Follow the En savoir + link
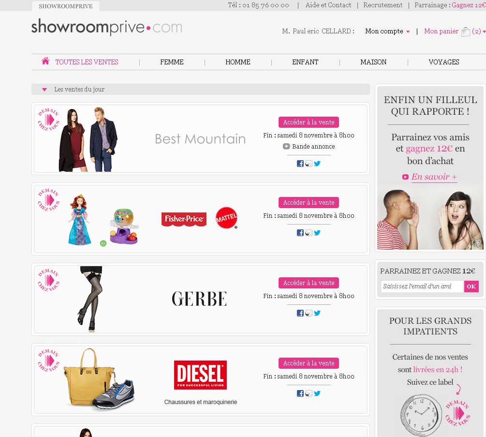This screenshot has width=486, height=437. (x=434, y=177)
